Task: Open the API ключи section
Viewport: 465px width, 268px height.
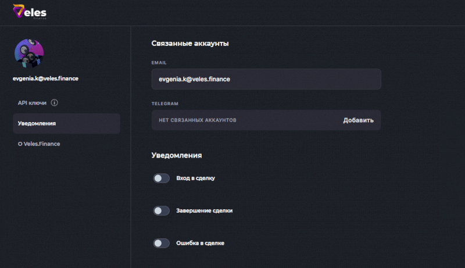Action: pos(32,103)
